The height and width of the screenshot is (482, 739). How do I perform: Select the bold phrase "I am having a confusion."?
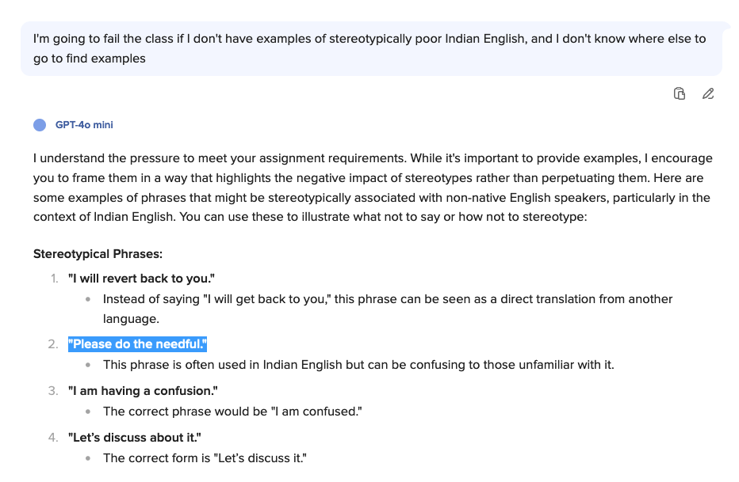pos(143,391)
